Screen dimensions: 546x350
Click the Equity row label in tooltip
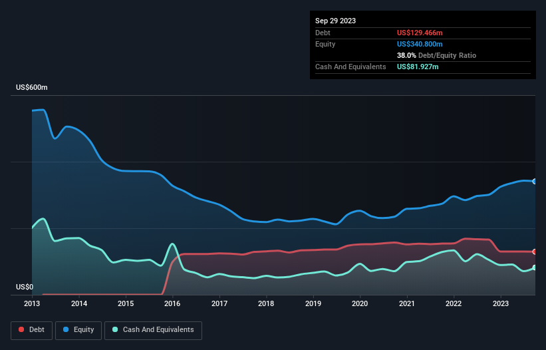[325, 44]
